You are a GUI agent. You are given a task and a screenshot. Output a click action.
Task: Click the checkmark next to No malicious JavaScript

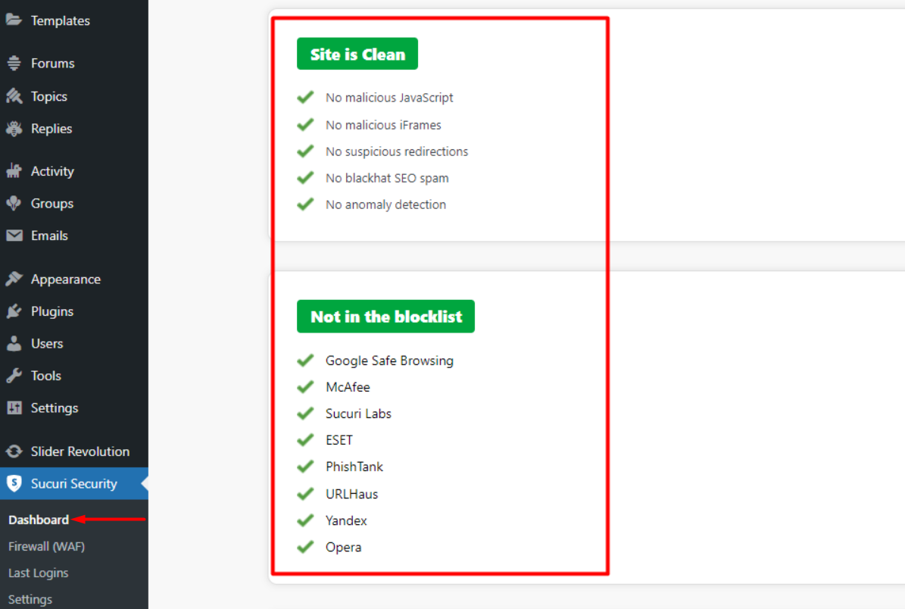305,97
